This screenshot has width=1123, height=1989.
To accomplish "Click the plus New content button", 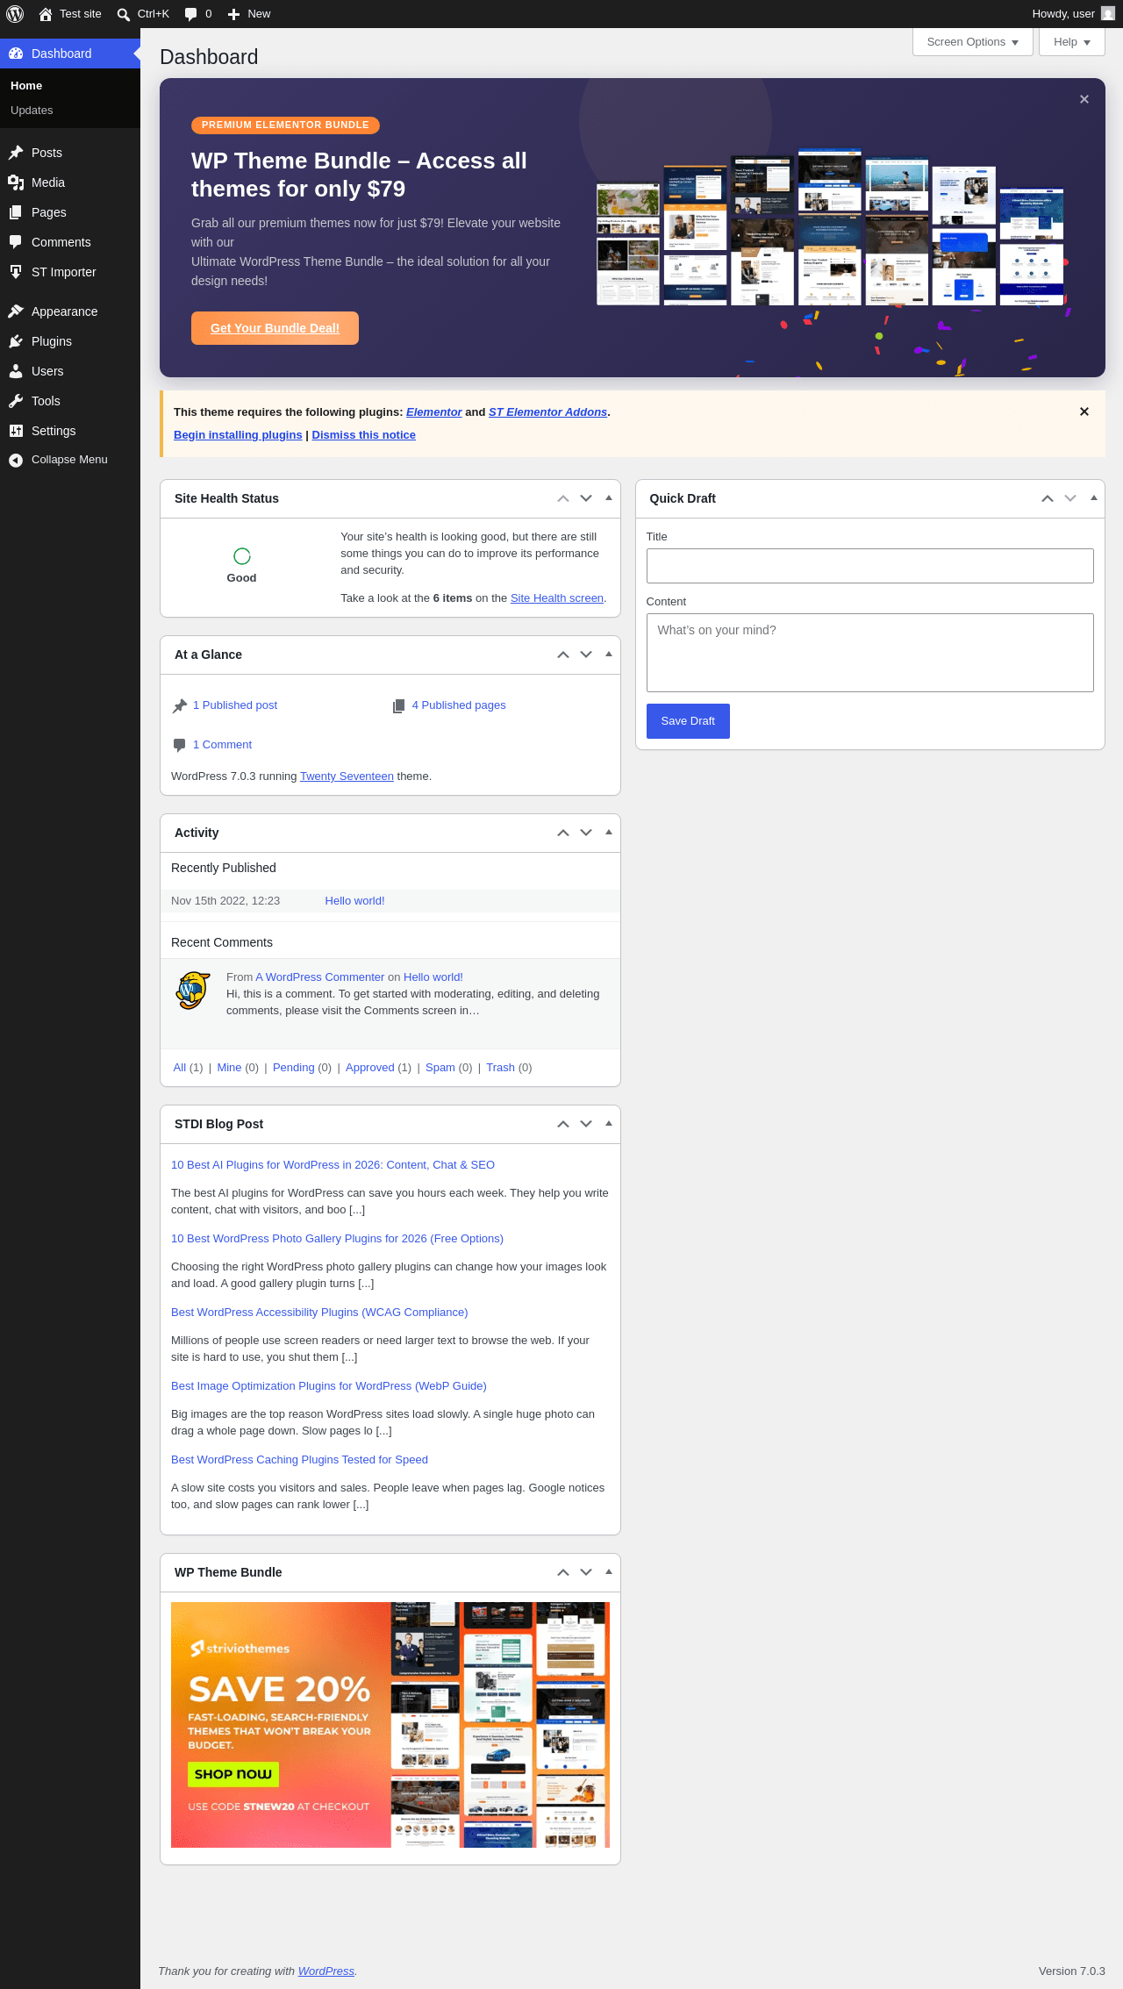I will tap(249, 14).
